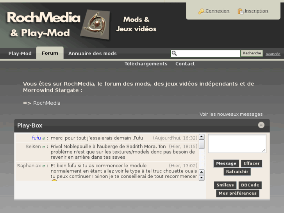Follow the RochMedia forum link
This screenshot has height=213, width=284.
[x=47, y=103]
